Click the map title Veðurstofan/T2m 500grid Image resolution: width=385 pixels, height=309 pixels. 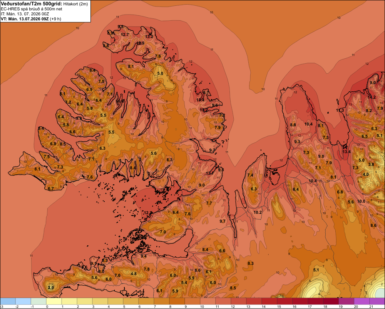click(x=32, y=4)
